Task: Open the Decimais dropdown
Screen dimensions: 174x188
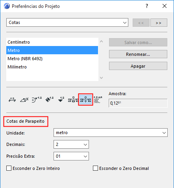Action: (71, 144)
